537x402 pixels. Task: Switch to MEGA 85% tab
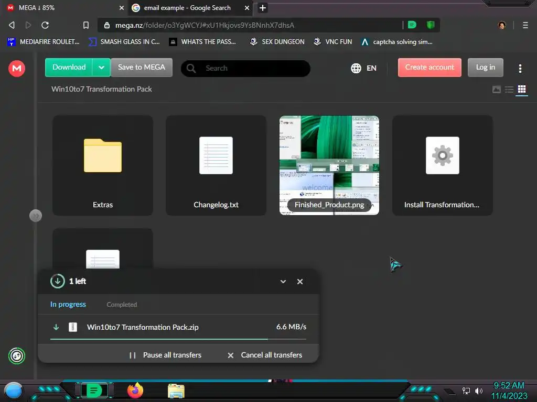(x=65, y=7)
